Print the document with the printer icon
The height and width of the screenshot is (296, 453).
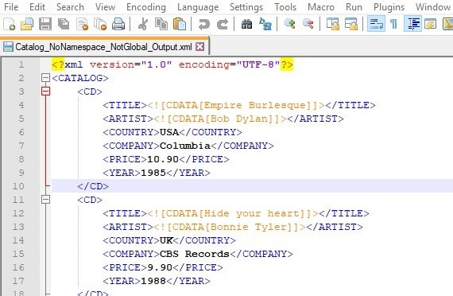118,24
